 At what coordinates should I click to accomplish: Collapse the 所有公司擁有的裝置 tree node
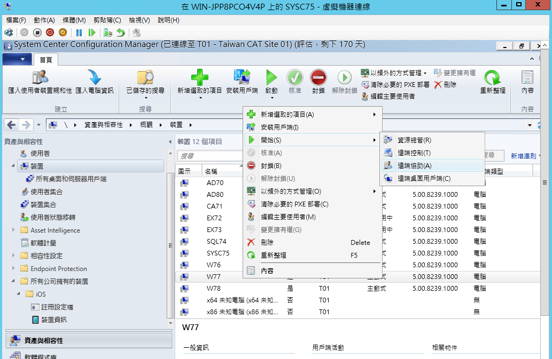pyautogui.click(x=13, y=281)
